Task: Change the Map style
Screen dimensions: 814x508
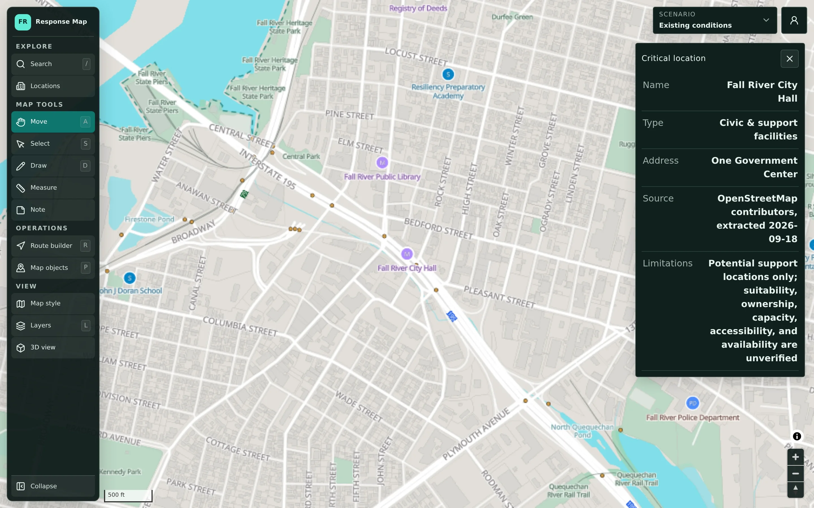Action: (x=53, y=303)
